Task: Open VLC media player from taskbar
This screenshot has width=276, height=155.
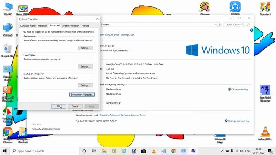Action: (x=154, y=151)
